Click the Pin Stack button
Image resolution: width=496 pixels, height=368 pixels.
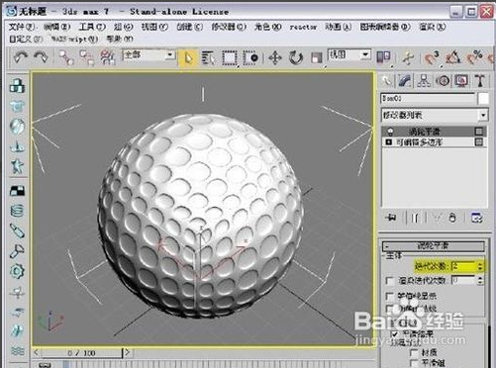(x=392, y=218)
